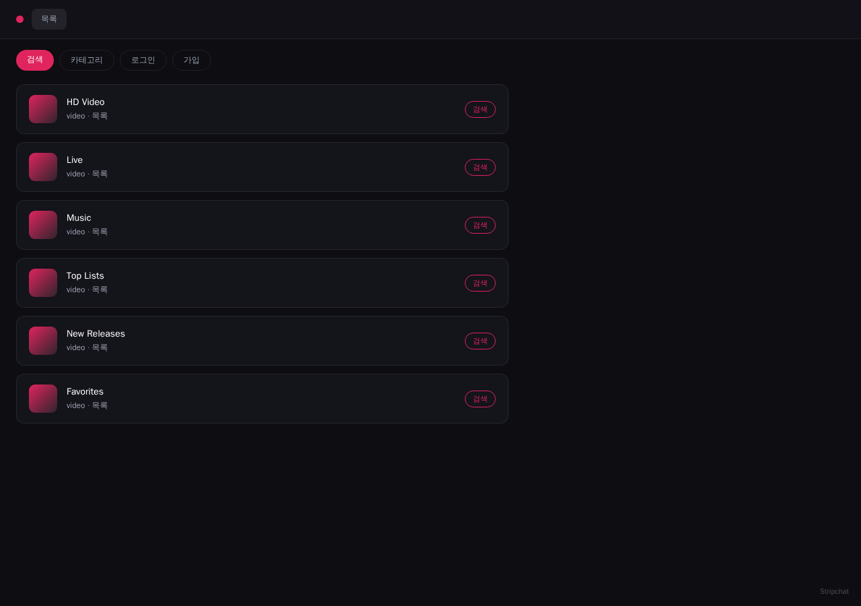Open the Top Lists thumbnail icon
Viewport: 861px width, 606px height.
pos(43,283)
